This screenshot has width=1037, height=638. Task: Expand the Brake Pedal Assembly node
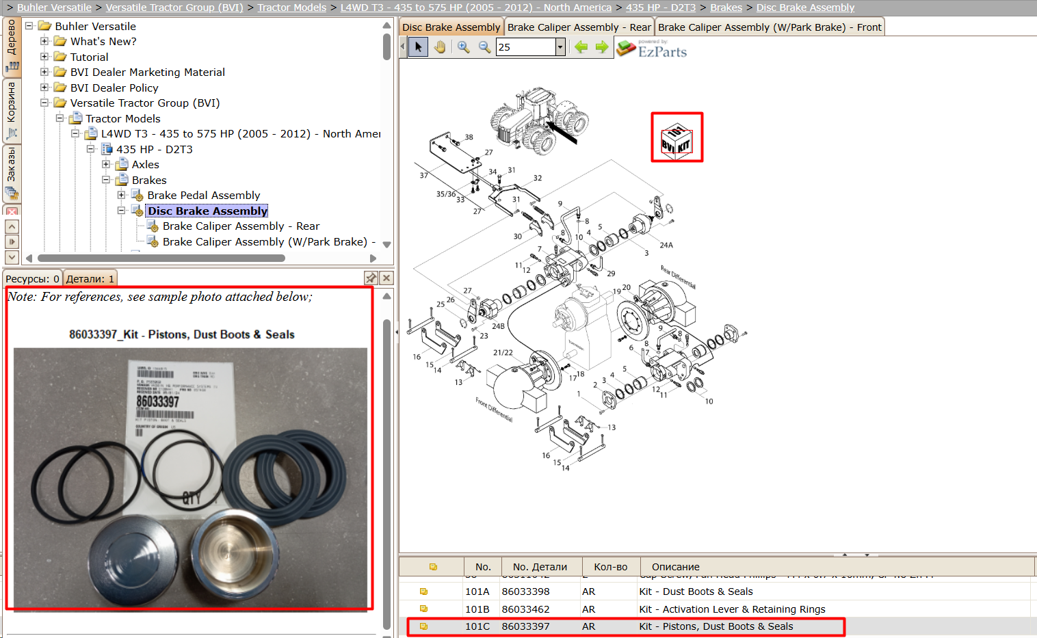(x=121, y=195)
